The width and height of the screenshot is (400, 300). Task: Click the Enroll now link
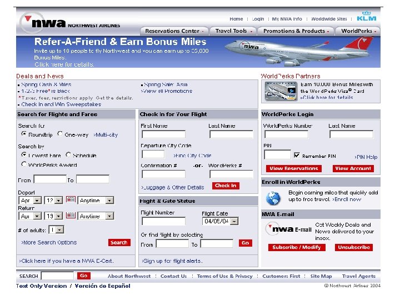[x=347, y=199]
